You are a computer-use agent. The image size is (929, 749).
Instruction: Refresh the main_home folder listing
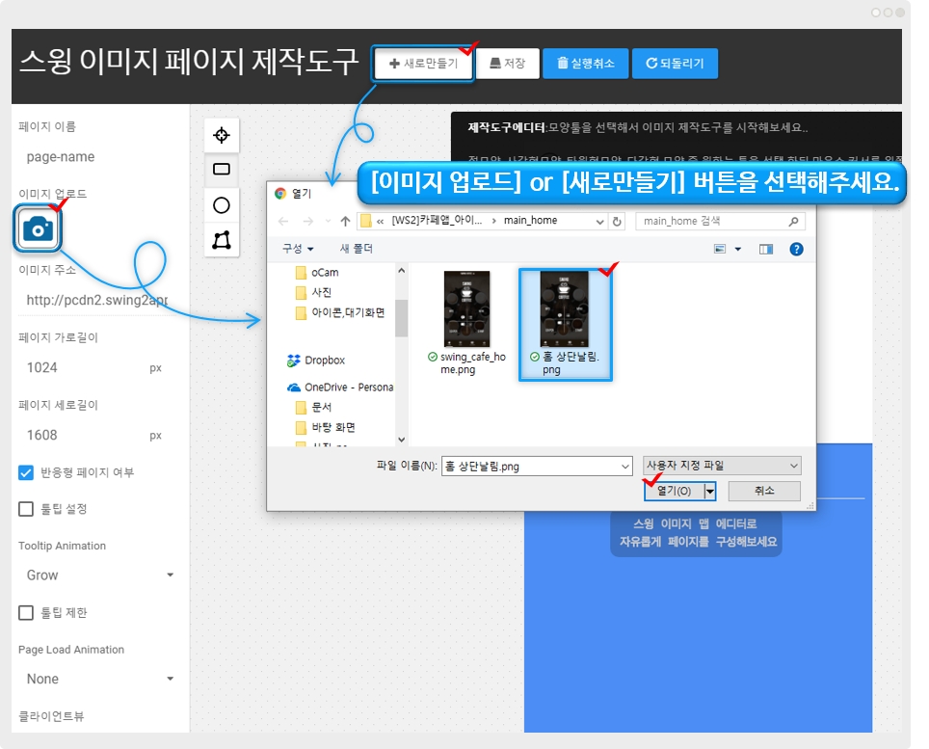pyautogui.click(x=618, y=221)
